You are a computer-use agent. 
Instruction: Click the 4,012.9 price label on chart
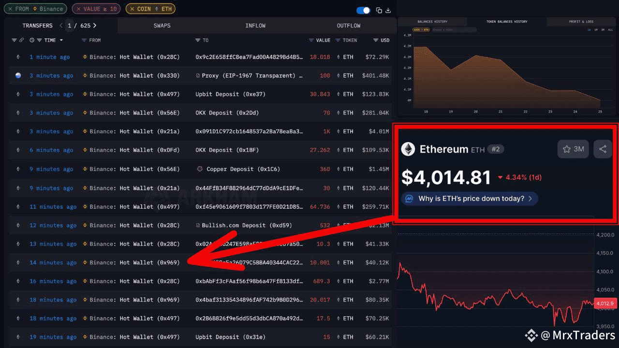[x=605, y=304]
